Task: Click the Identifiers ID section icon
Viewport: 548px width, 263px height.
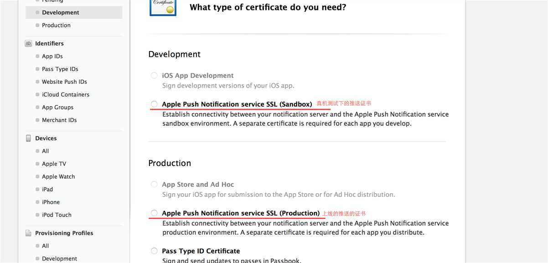Action: (28, 44)
